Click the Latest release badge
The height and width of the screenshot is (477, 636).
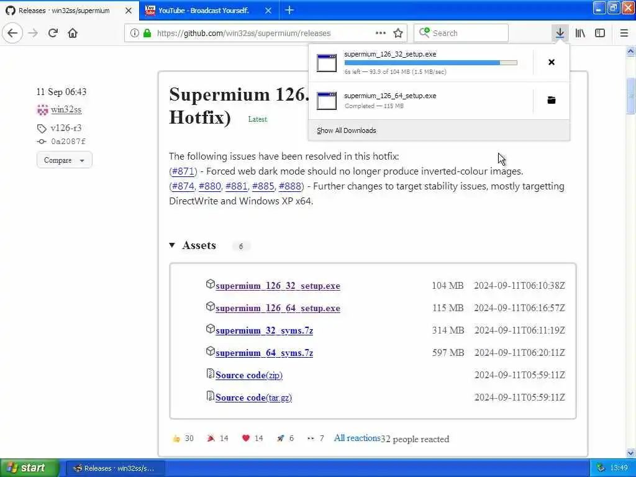[258, 119]
